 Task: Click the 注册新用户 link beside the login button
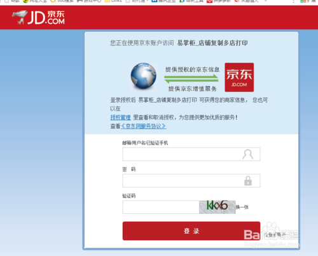275,234
